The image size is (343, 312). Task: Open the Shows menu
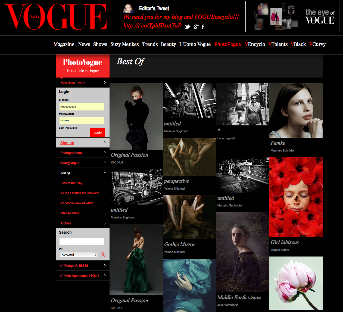(x=100, y=44)
